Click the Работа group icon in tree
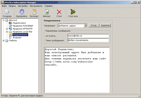Image resolution: width=141 pixels, height=98 pixels. pyautogui.click(x=7, y=41)
